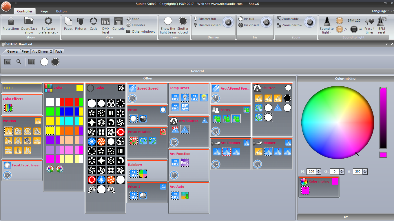
Task: Click the Other section header
Action: pos(148,78)
